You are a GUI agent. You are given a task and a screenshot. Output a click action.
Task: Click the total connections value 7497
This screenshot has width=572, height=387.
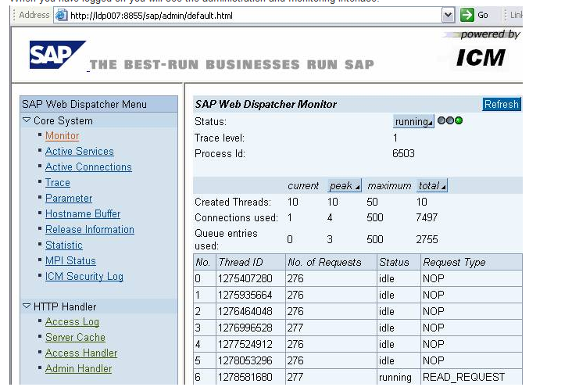coord(427,217)
